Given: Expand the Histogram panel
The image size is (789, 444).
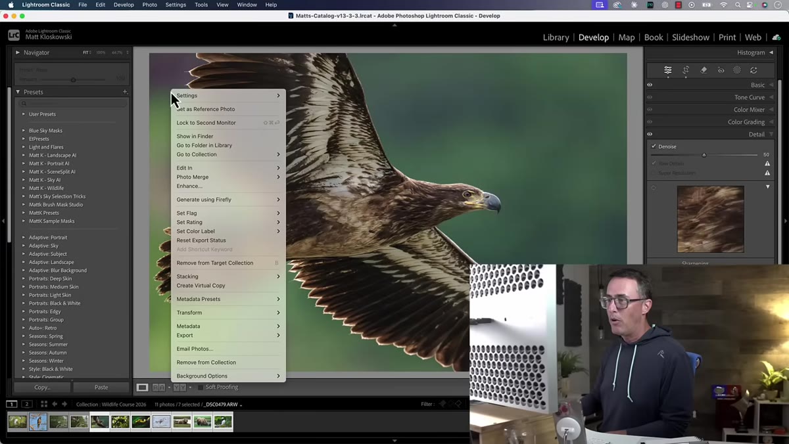Looking at the screenshot, I should point(771,53).
